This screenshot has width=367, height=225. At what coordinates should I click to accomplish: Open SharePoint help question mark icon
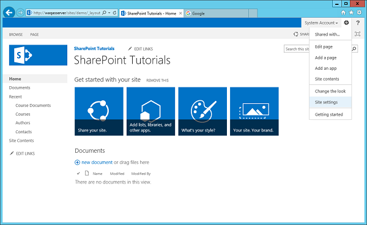(x=358, y=23)
